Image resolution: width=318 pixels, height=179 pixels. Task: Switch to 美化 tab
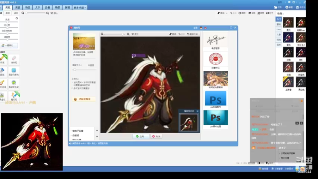tap(8, 8)
